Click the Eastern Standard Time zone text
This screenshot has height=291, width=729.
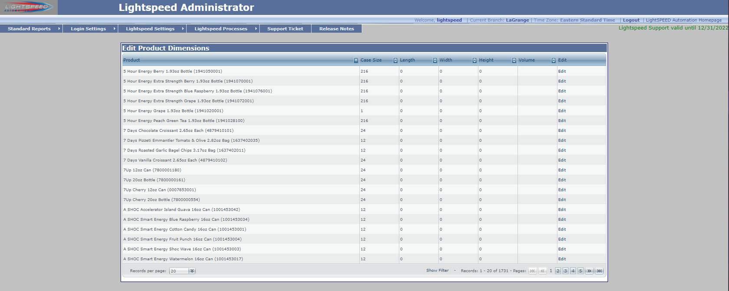click(588, 20)
